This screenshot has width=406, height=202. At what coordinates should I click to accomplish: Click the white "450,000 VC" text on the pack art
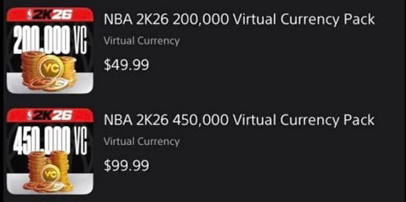click(x=50, y=141)
